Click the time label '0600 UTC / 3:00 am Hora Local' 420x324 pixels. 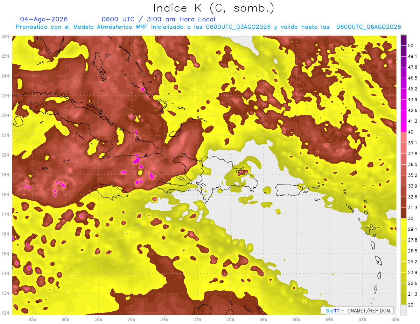point(158,19)
